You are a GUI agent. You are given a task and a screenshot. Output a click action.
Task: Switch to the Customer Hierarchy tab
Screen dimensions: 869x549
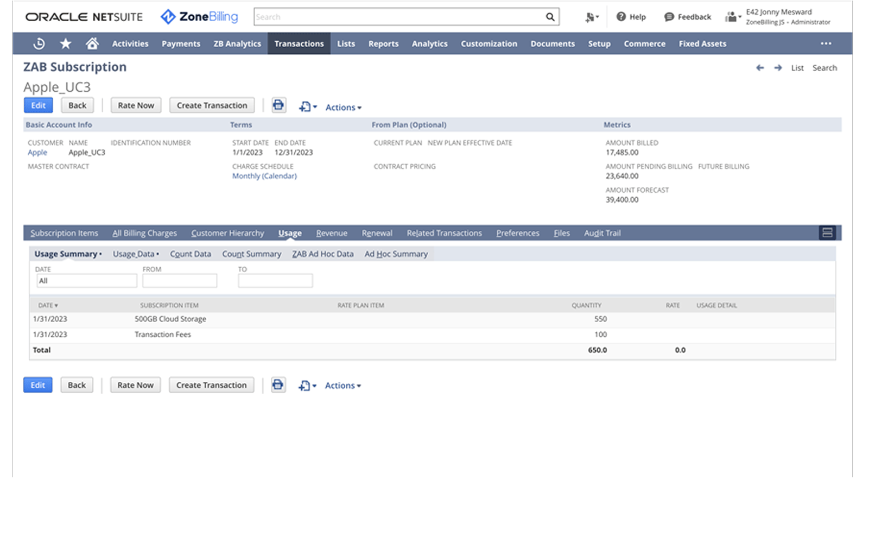(x=227, y=233)
